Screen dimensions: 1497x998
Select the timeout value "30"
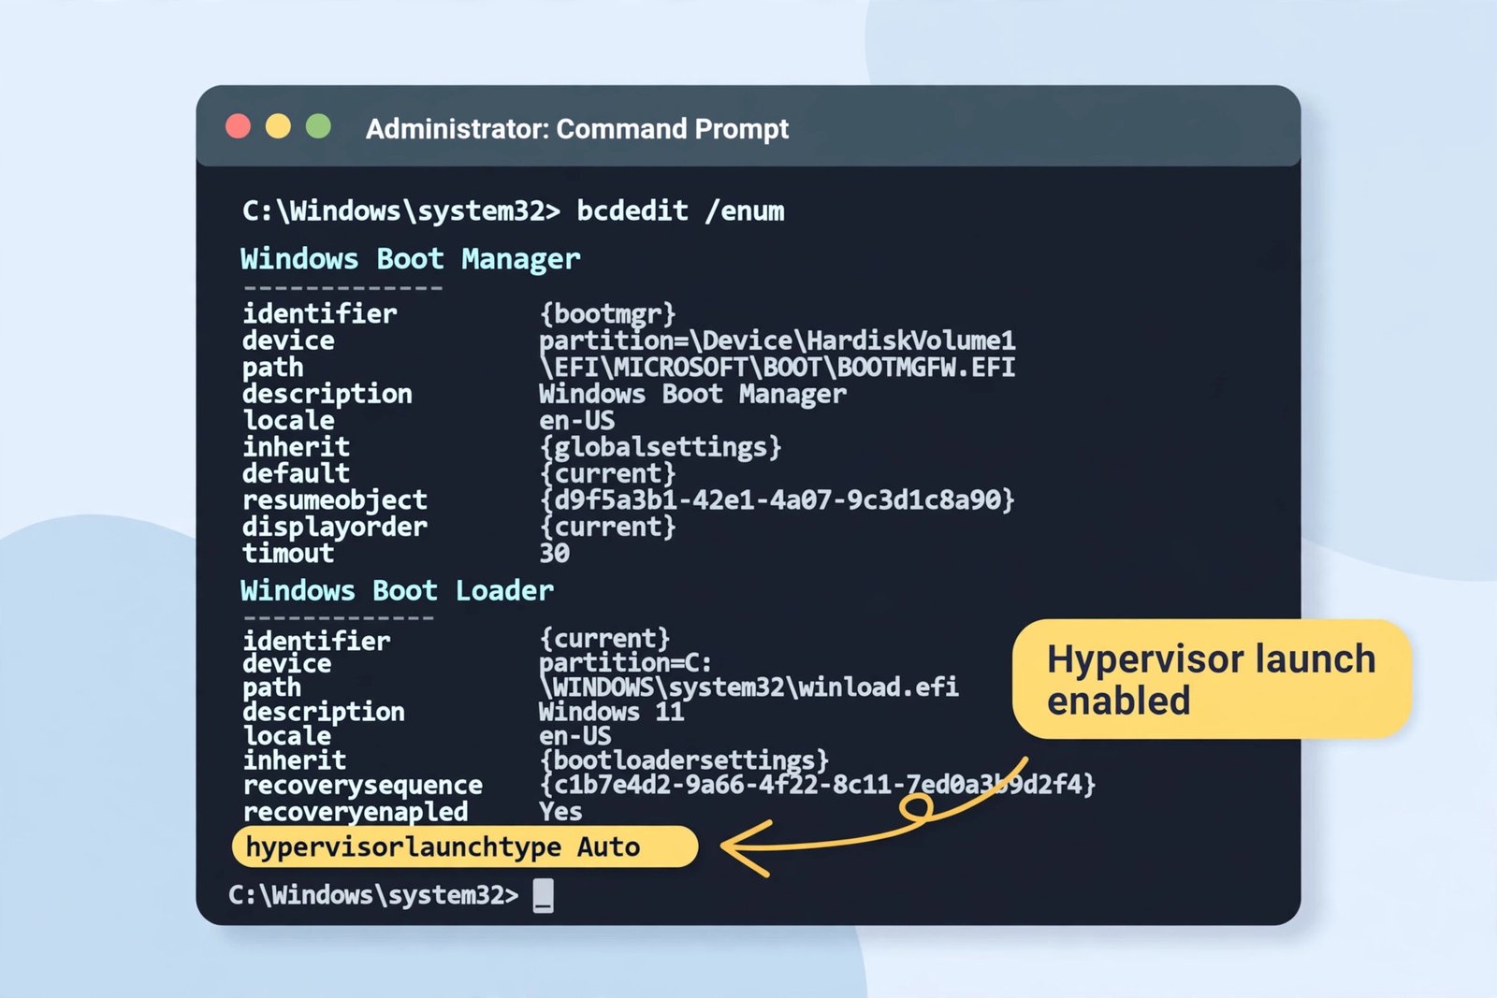click(x=554, y=554)
